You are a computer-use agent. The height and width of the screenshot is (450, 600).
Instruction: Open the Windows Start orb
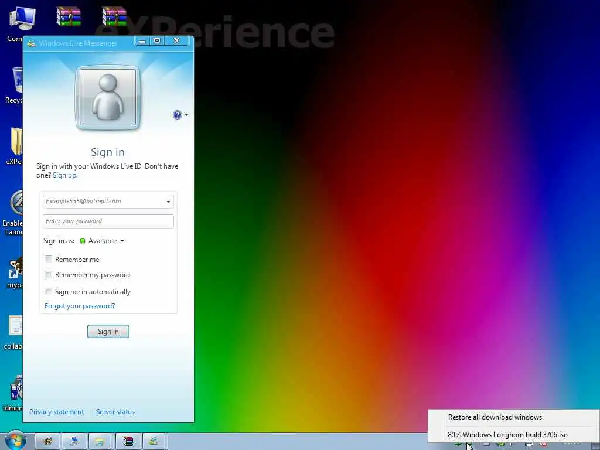[15, 441]
